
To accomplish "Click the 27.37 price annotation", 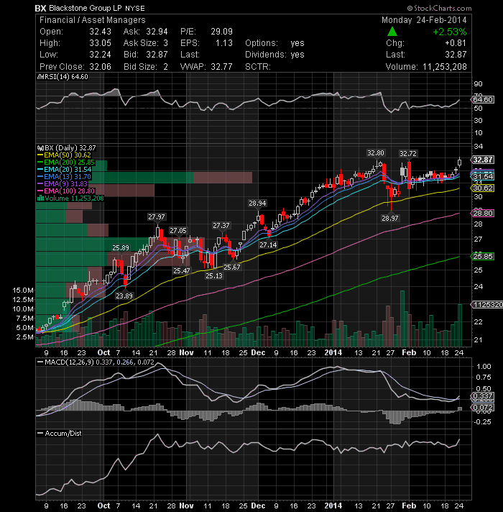I will click(221, 226).
